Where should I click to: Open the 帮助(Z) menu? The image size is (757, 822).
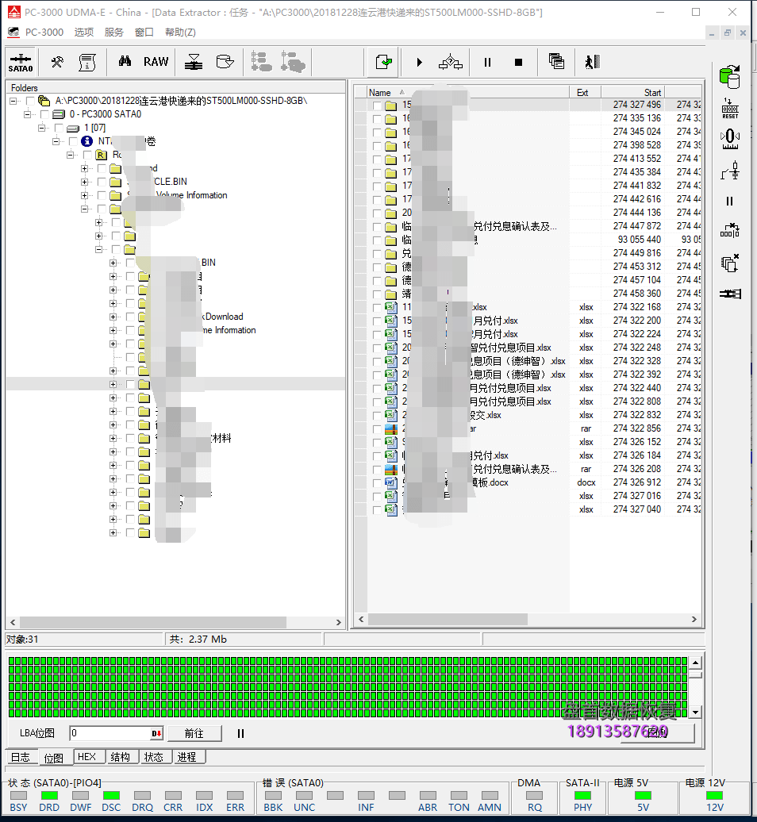coord(180,32)
